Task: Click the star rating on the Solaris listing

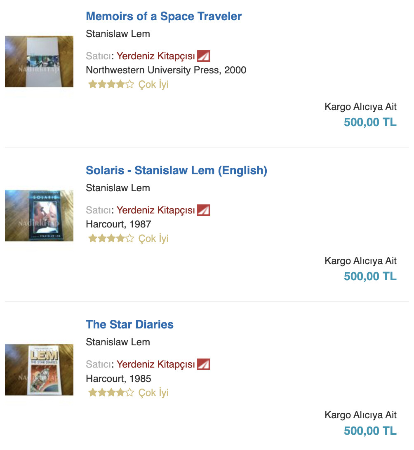Action: tap(111, 239)
